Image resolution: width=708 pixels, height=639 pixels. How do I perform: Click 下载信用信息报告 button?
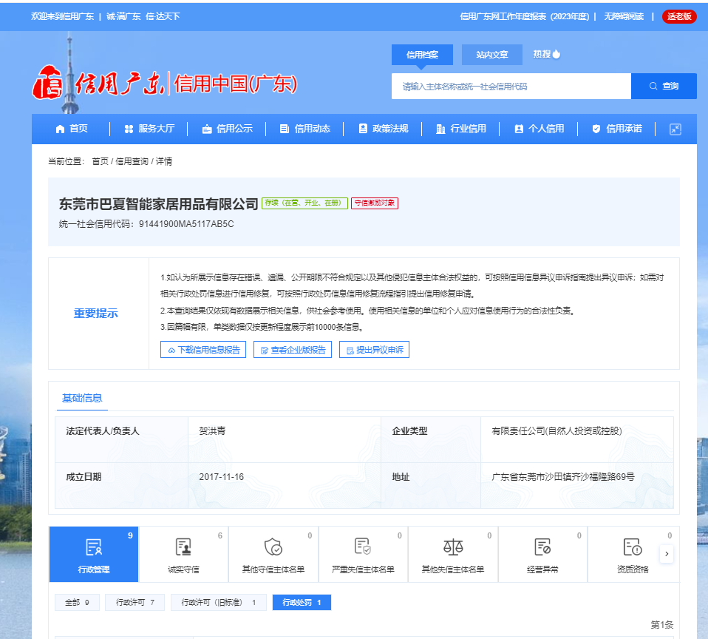[202, 349]
